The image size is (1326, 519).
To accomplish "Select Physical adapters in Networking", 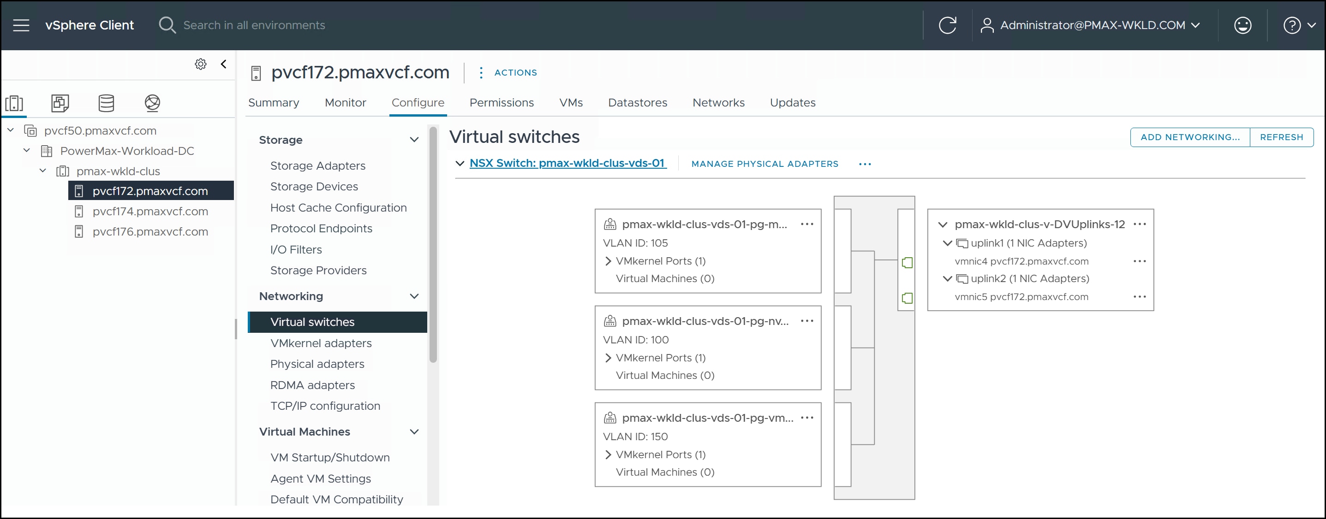I will [317, 364].
